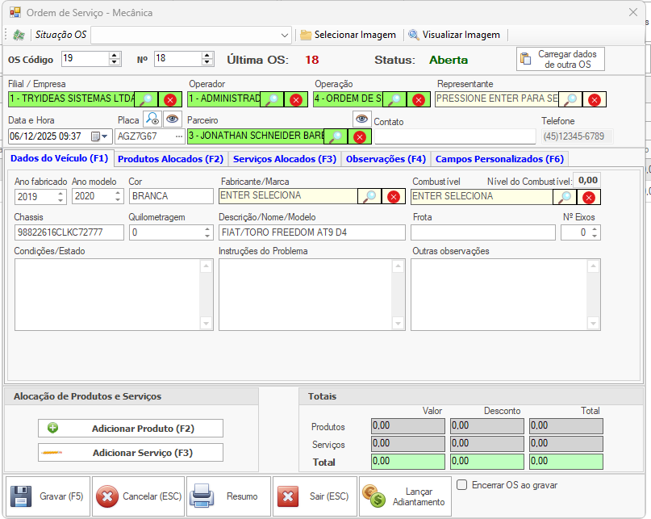Image resolution: width=651 pixels, height=519 pixels.
Task: Clear the Operador field with the red X
Action: [x=296, y=99]
